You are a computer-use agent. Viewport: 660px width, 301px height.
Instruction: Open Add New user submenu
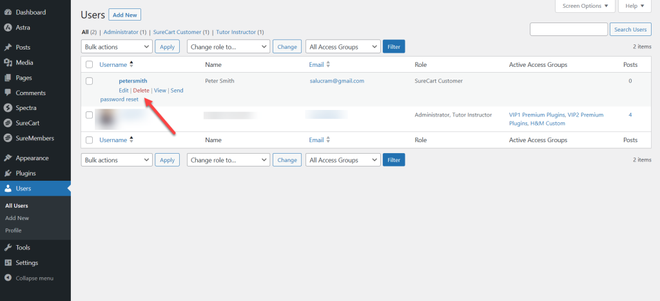17,218
